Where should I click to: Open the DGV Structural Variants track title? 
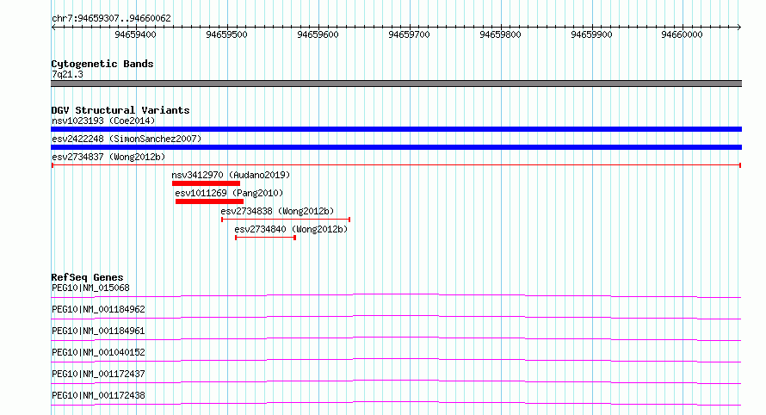(120, 110)
